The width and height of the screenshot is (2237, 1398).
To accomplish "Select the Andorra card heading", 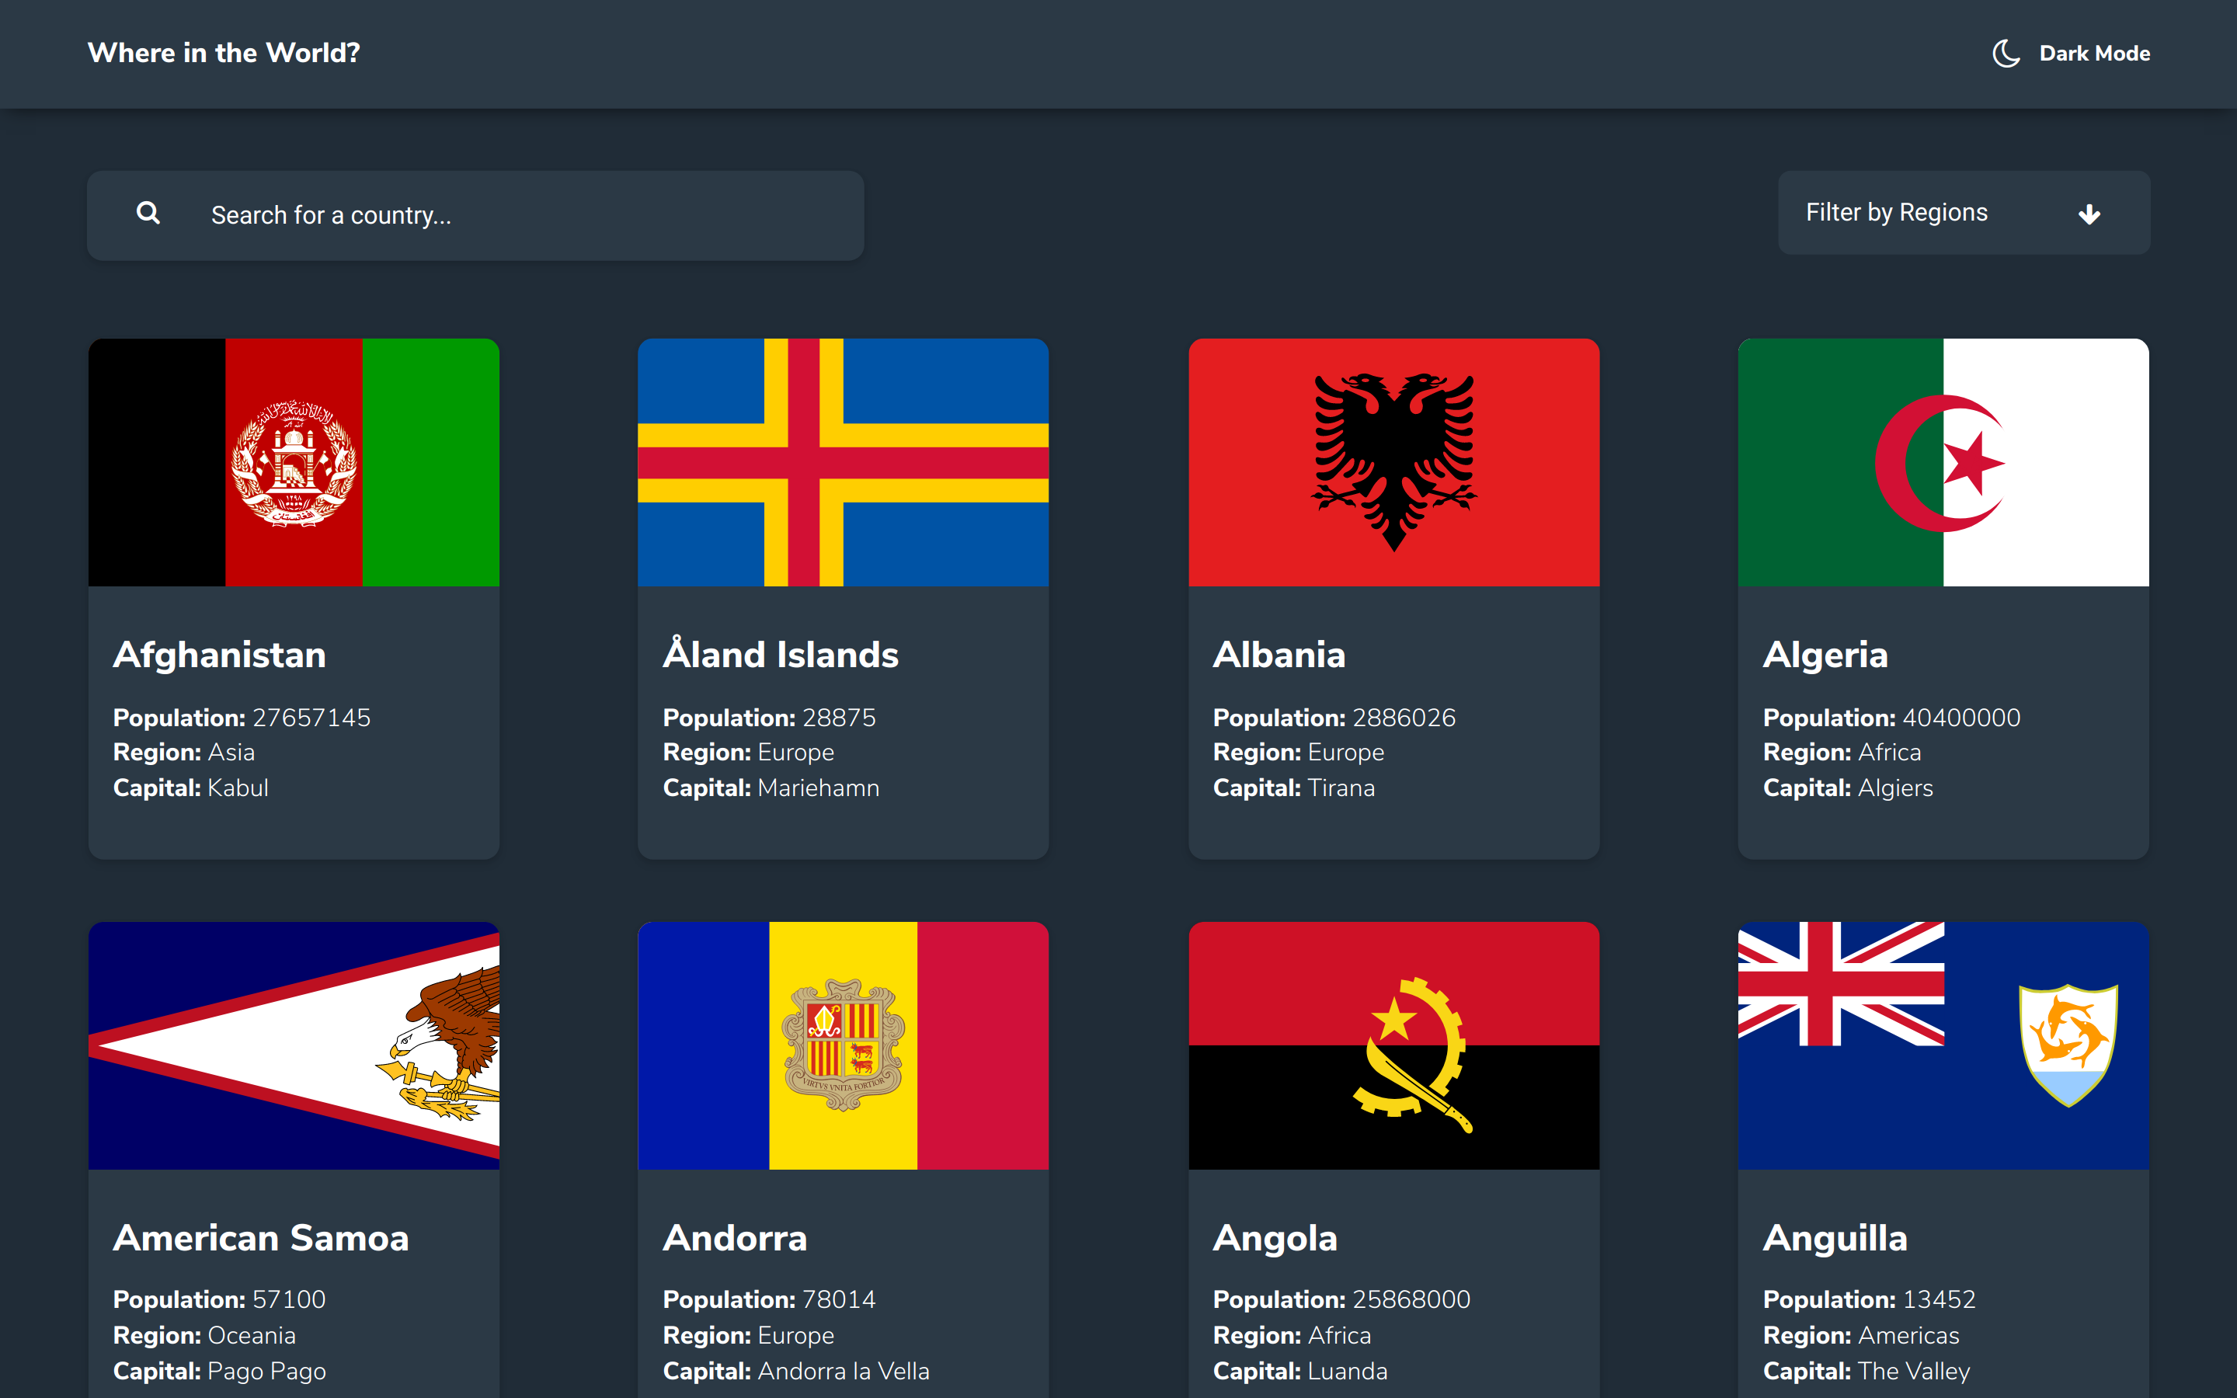I will point(735,1237).
